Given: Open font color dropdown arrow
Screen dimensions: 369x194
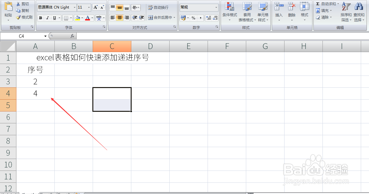Looking at the screenshot, I should [92, 18].
